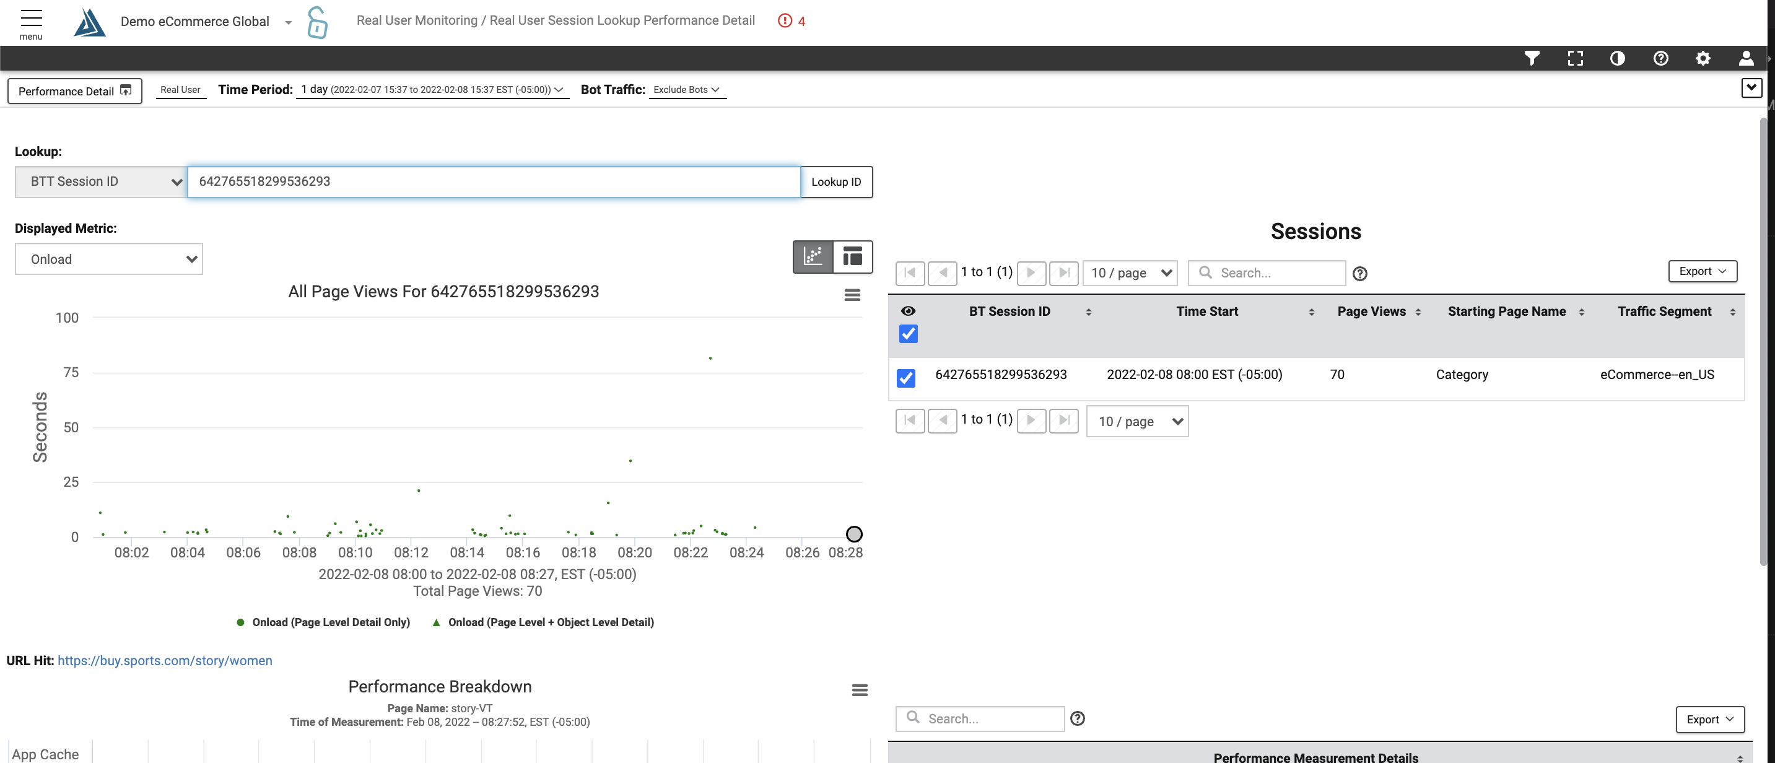Change the 10 per page dropdown
Screen dimensions: 1775x763
pyautogui.click(x=1130, y=273)
